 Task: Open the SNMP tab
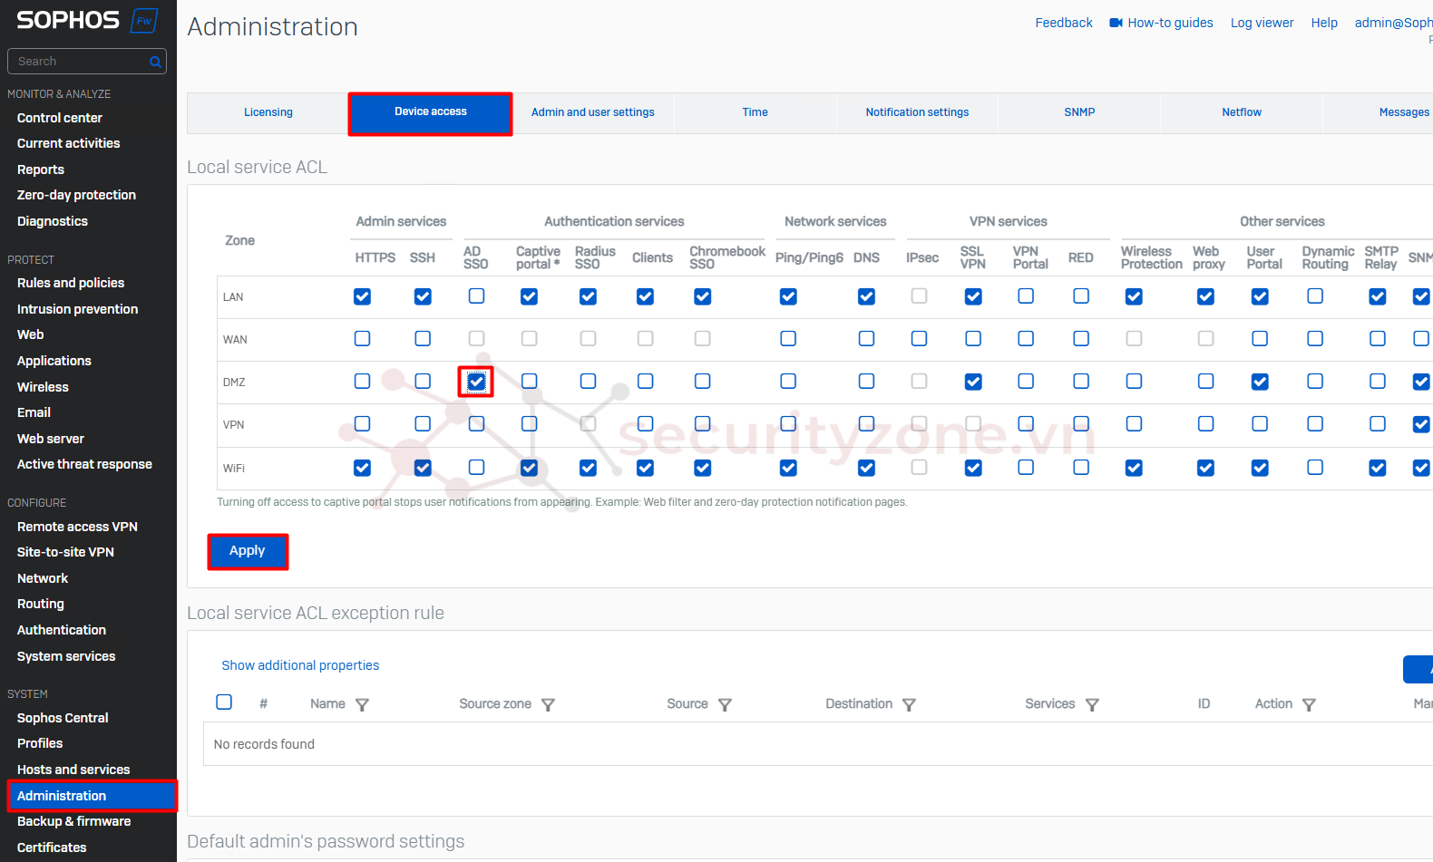(1079, 112)
